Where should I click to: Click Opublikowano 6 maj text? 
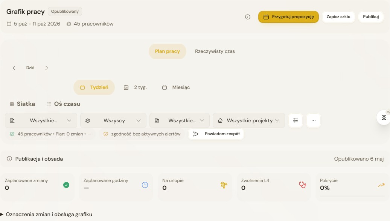359,159
